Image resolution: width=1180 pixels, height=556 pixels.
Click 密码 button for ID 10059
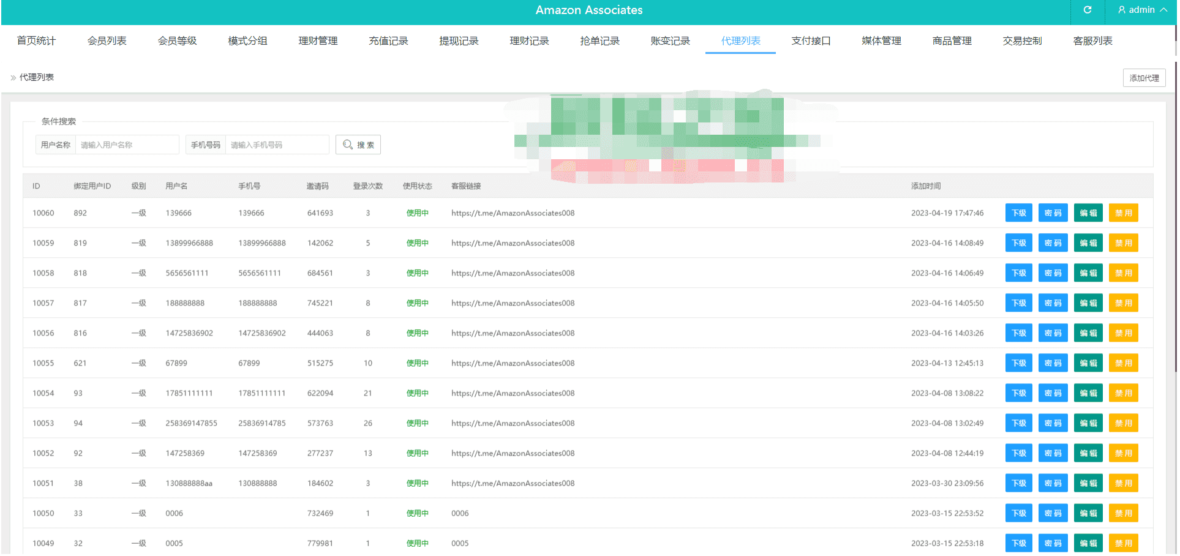pyautogui.click(x=1053, y=243)
